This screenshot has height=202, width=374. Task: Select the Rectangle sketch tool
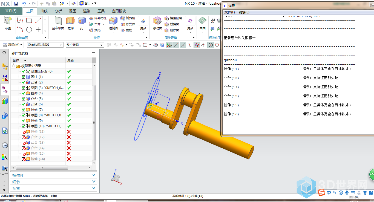[29, 21]
